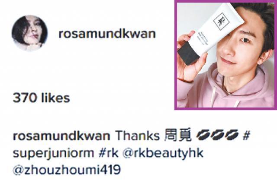Click the first kiss-lips emoji
Viewport: 277px width, 186px height.
(x=203, y=135)
